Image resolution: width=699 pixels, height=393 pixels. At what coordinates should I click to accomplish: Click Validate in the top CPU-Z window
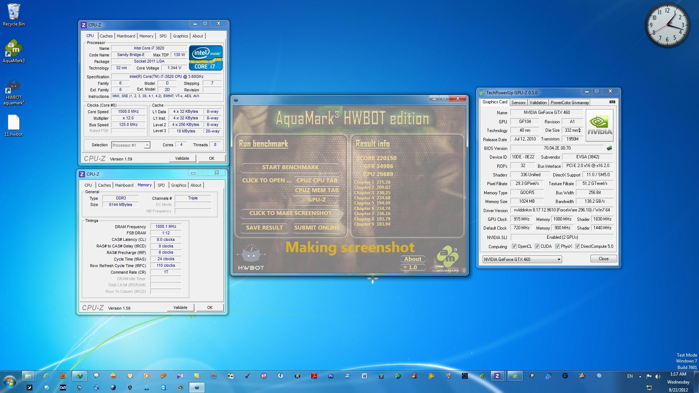[182, 158]
